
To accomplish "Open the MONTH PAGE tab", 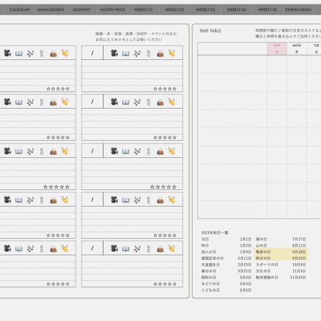I will (112, 10).
